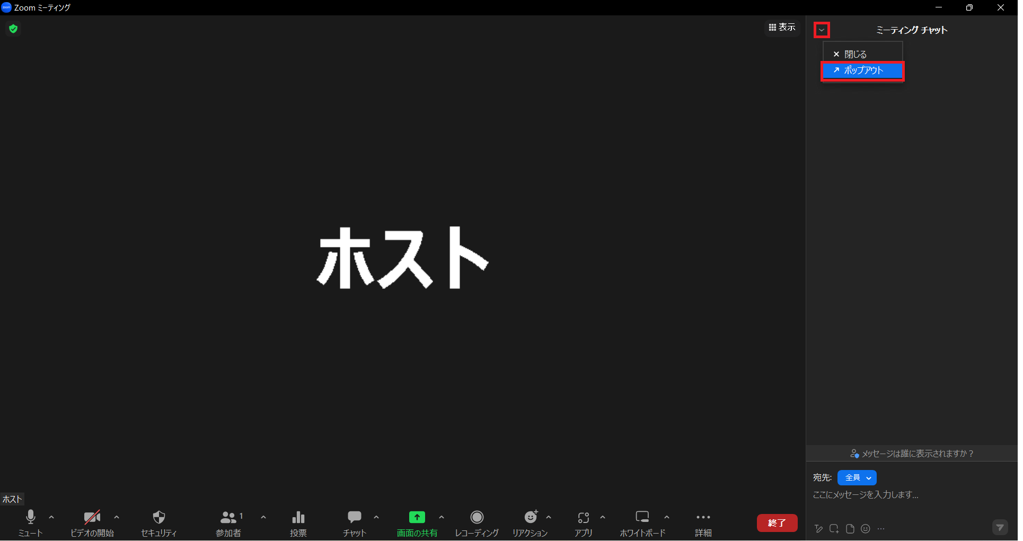Expand audio options arrow beside Mute
Image resolution: width=1023 pixels, height=541 pixels.
(51, 517)
